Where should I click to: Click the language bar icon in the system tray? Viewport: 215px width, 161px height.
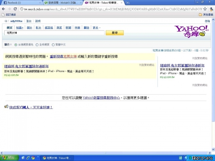180,158
